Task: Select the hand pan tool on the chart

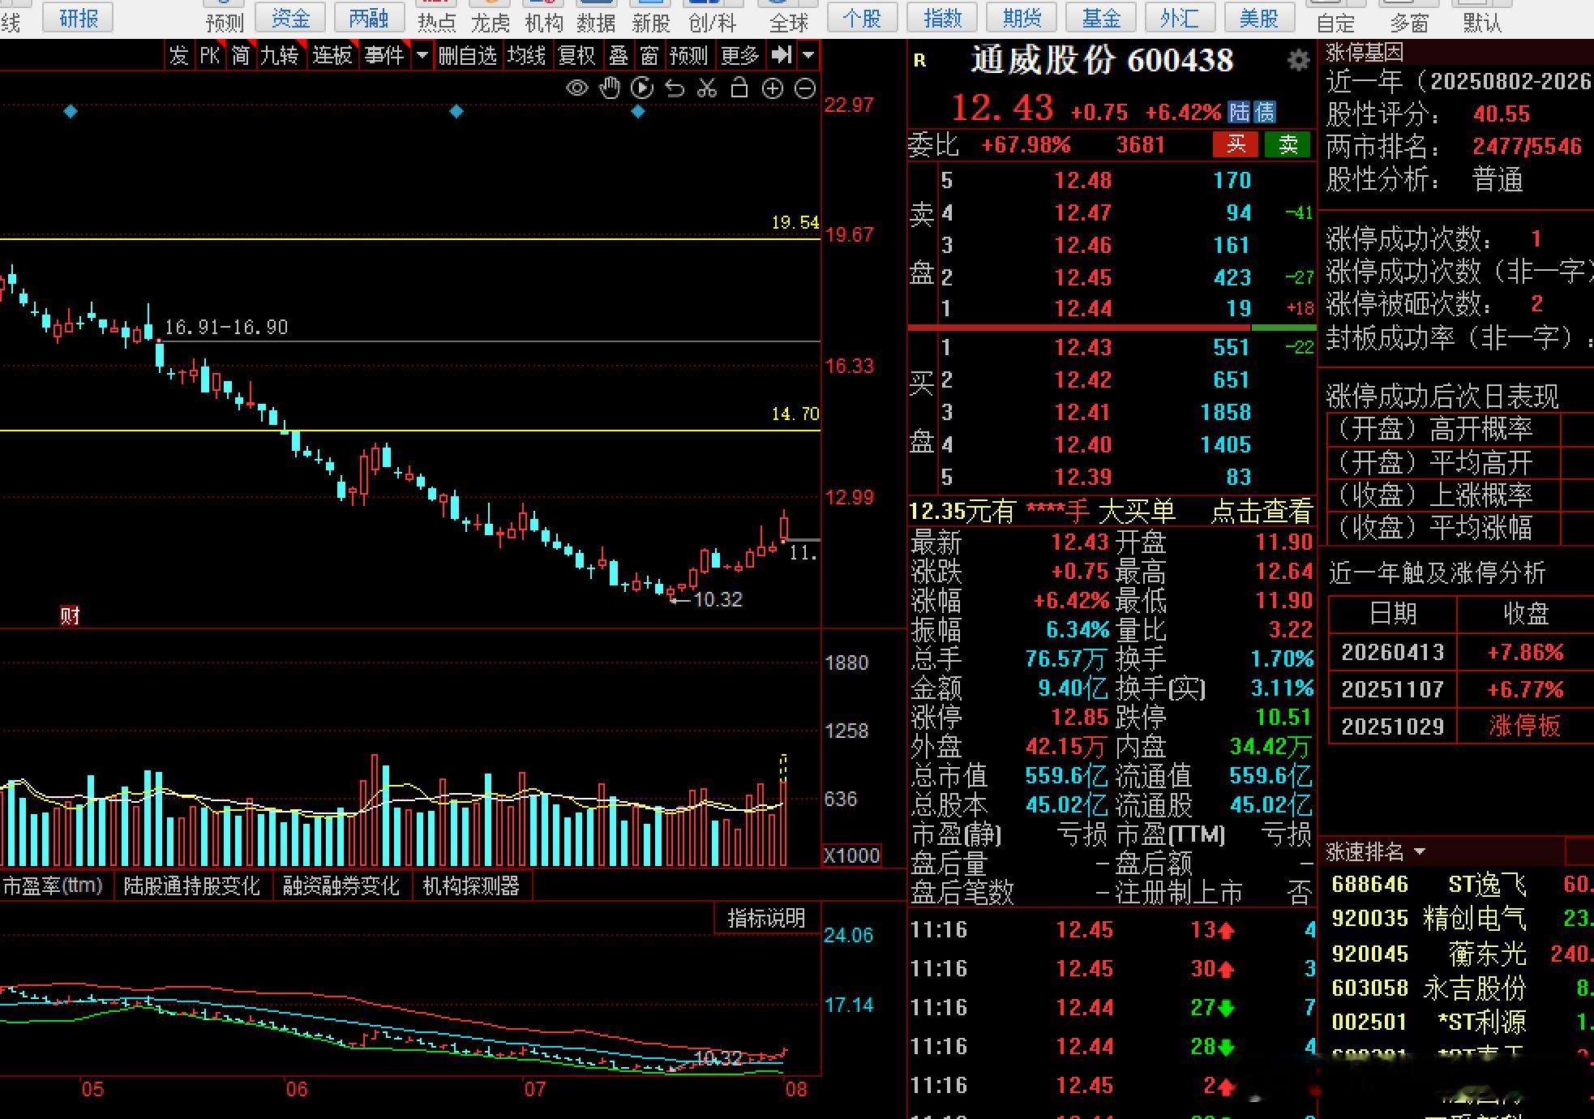Action: pyautogui.click(x=610, y=88)
